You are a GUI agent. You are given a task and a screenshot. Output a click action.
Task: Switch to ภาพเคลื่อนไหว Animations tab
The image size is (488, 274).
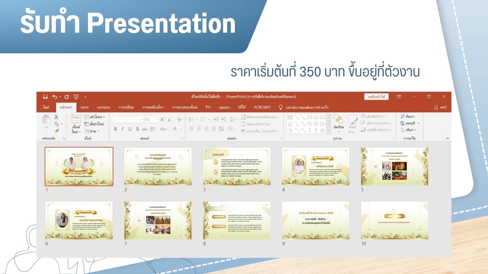153,107
